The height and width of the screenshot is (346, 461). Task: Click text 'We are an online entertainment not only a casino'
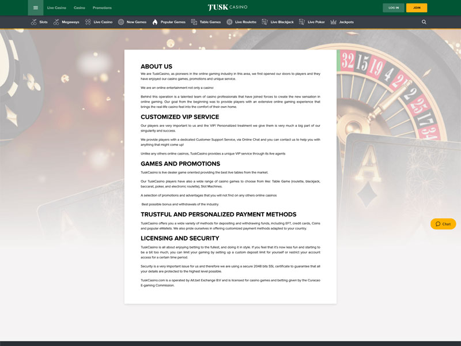click(x=177, y=88)
